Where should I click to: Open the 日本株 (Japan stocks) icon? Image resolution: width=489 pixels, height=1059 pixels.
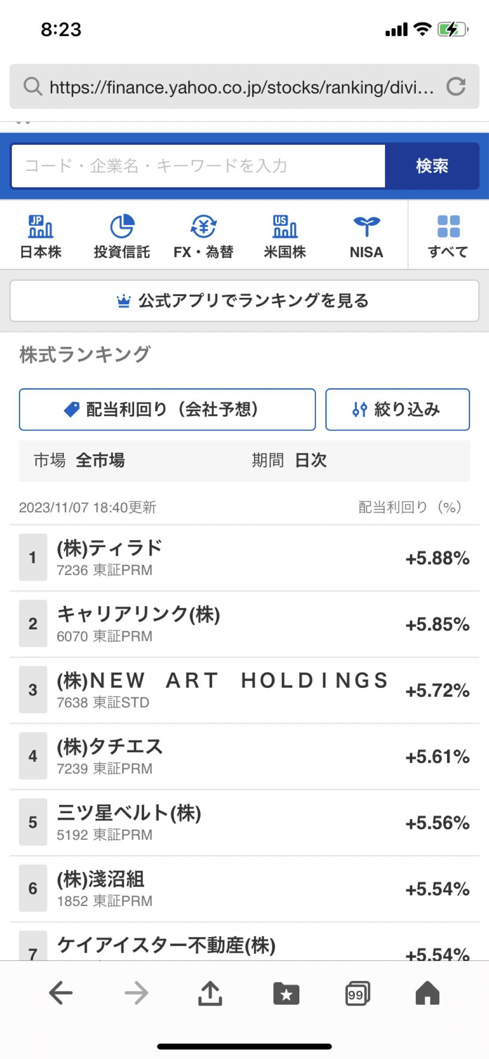coord(41,227)
